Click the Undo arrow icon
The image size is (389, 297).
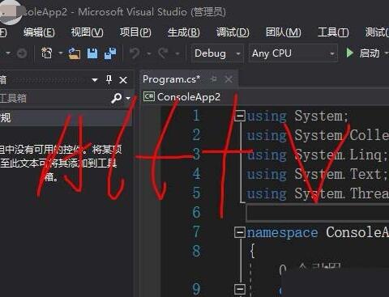pos(135,53)
